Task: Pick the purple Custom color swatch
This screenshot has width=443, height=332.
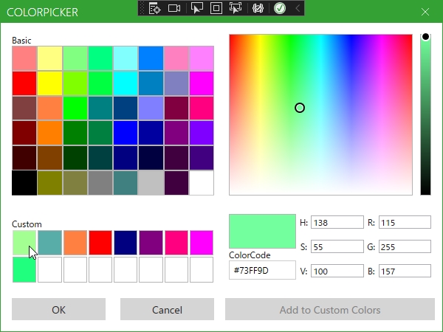Action: 151,243
